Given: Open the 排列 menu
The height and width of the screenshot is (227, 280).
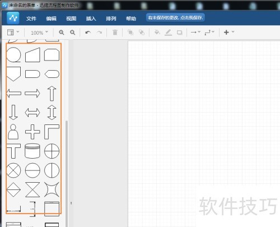Looking at the screenshot, I should tap(111, 18).
